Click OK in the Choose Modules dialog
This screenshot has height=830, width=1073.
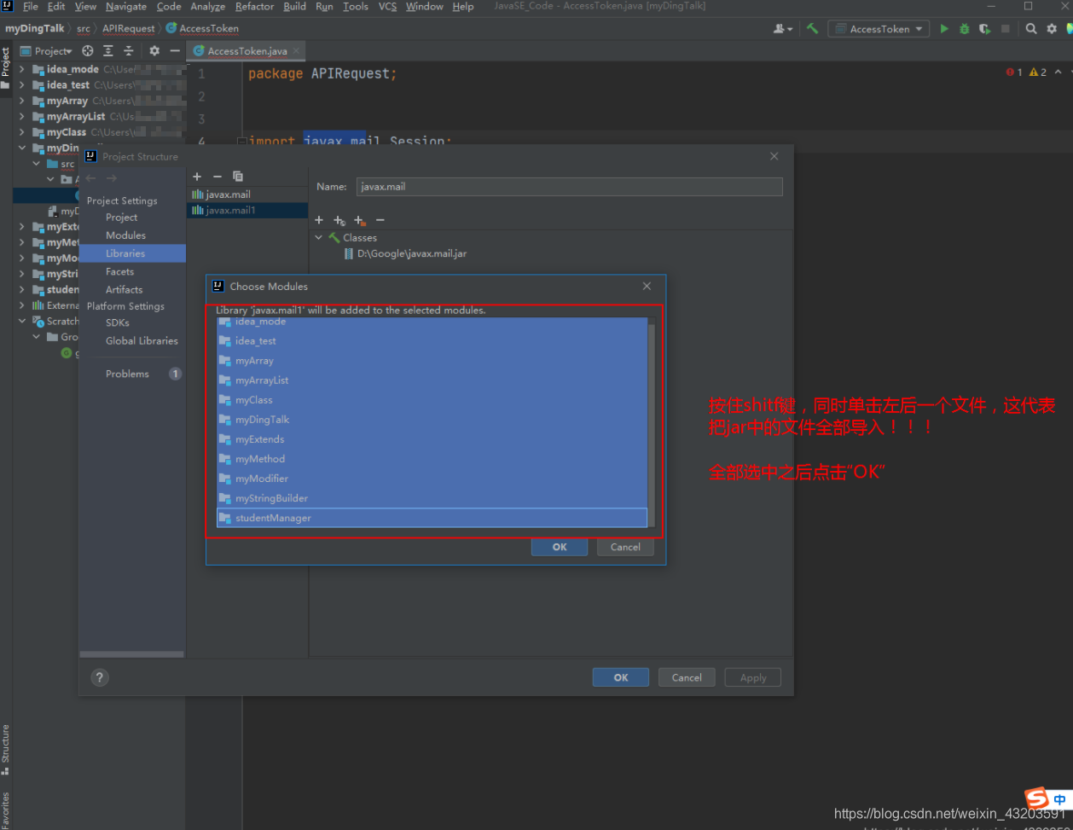tap(560, 547)
